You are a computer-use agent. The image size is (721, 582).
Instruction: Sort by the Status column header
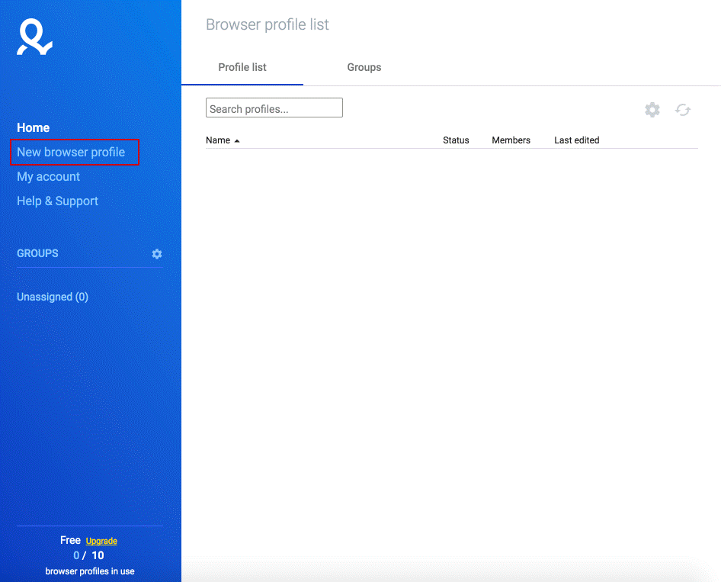pos(456,140)
